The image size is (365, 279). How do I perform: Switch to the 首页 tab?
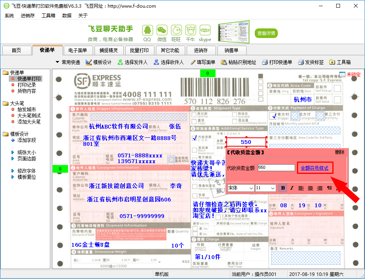pos(17,50)
